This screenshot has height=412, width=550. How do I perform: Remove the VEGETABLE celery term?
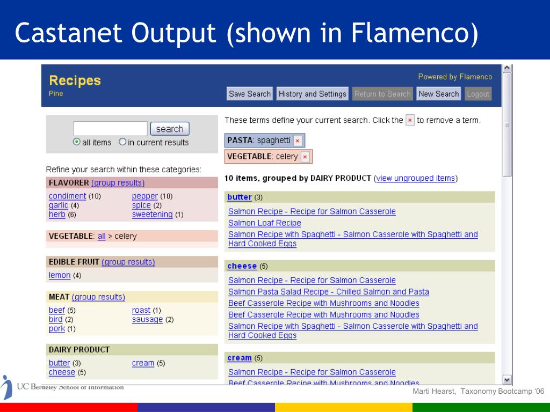pos(305,157)
